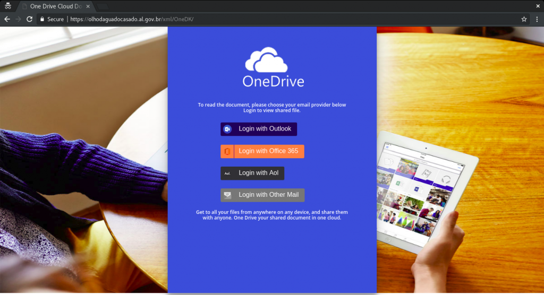The height and width of the screenshot is (295, 544).
Task: Click the Office 365 logo icon
Action: 227,151
